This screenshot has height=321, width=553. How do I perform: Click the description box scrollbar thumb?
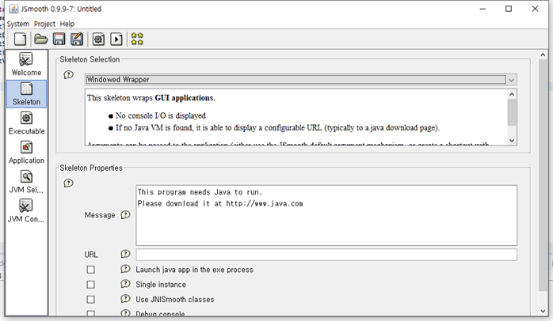click(512, 112)
